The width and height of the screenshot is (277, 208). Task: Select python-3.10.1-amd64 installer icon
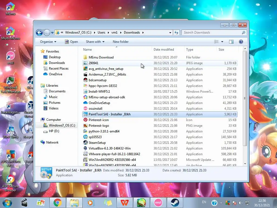coord(85,131)
